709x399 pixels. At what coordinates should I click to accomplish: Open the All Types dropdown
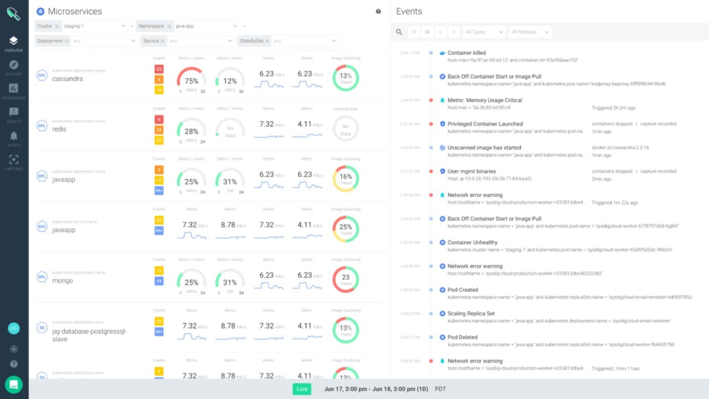(x=483, y=32)
